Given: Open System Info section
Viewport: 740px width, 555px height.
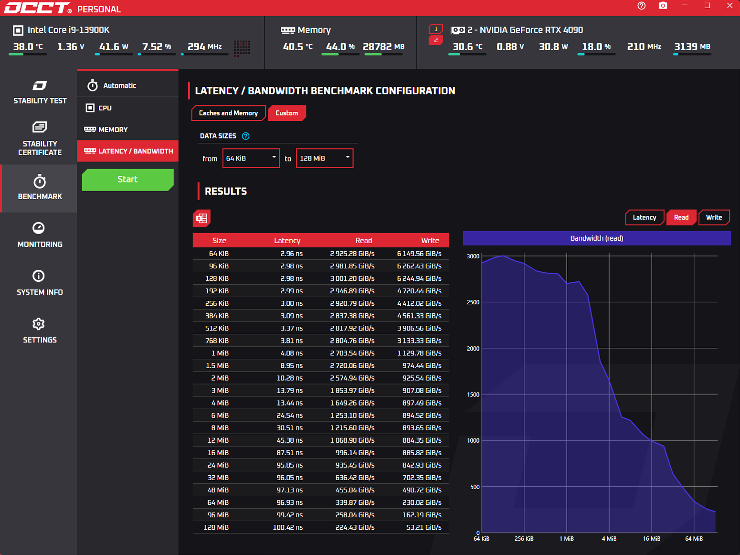Looking at the screenshot, I should [x=40, y=283].
